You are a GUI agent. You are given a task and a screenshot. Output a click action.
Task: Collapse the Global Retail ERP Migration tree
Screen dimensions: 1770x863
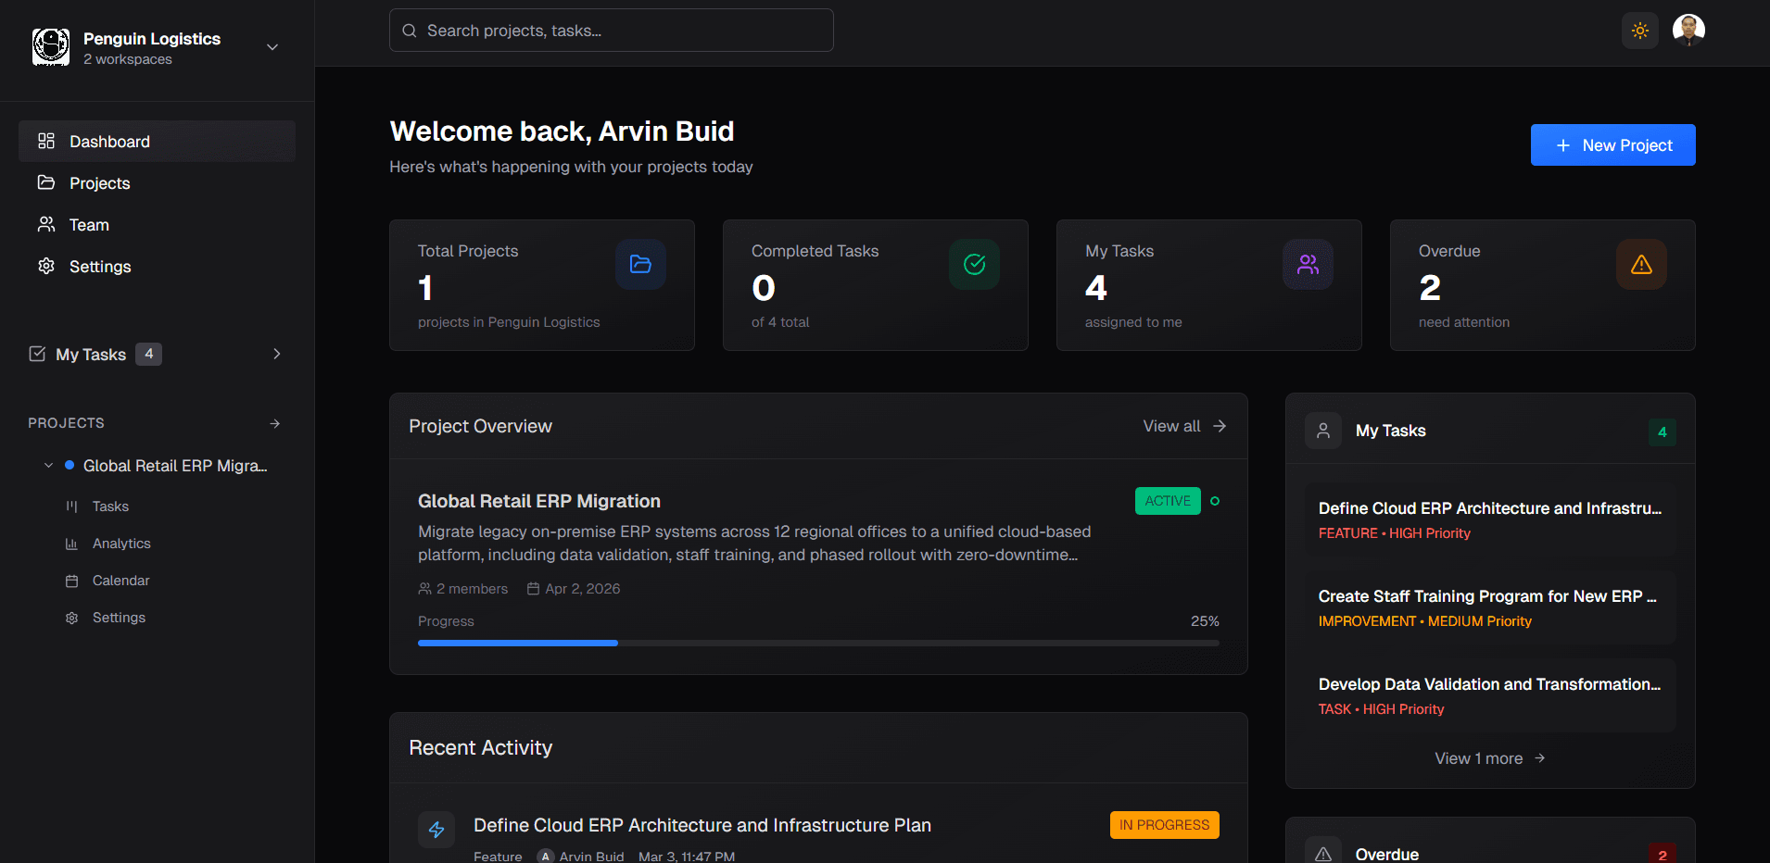point(48,466)
